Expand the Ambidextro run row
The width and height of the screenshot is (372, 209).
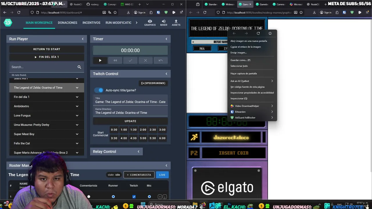point(77,106)
